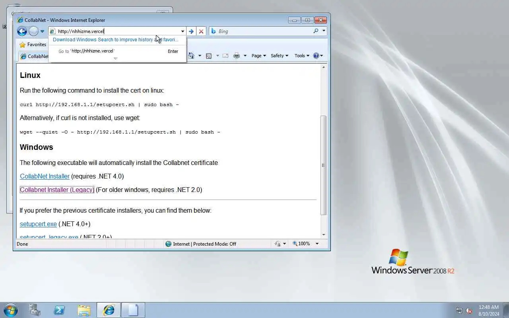Click the blank document taskbar item
The width and height of the screenshot is (509, 318).
click(133, 310)
